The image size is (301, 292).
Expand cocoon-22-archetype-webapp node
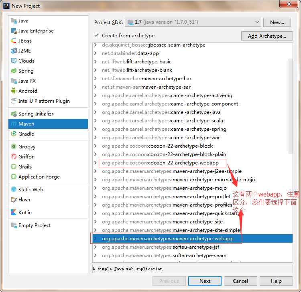(x=96, y=163)
